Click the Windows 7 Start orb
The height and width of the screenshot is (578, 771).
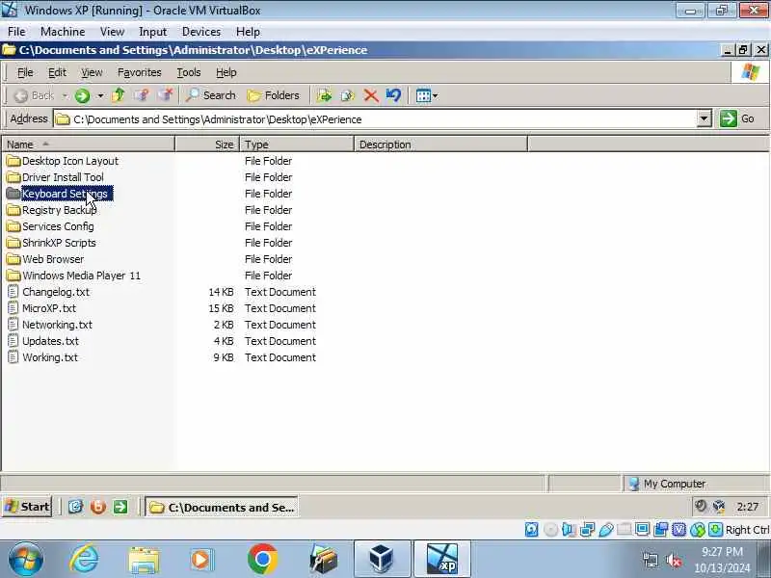coord(25,559)
